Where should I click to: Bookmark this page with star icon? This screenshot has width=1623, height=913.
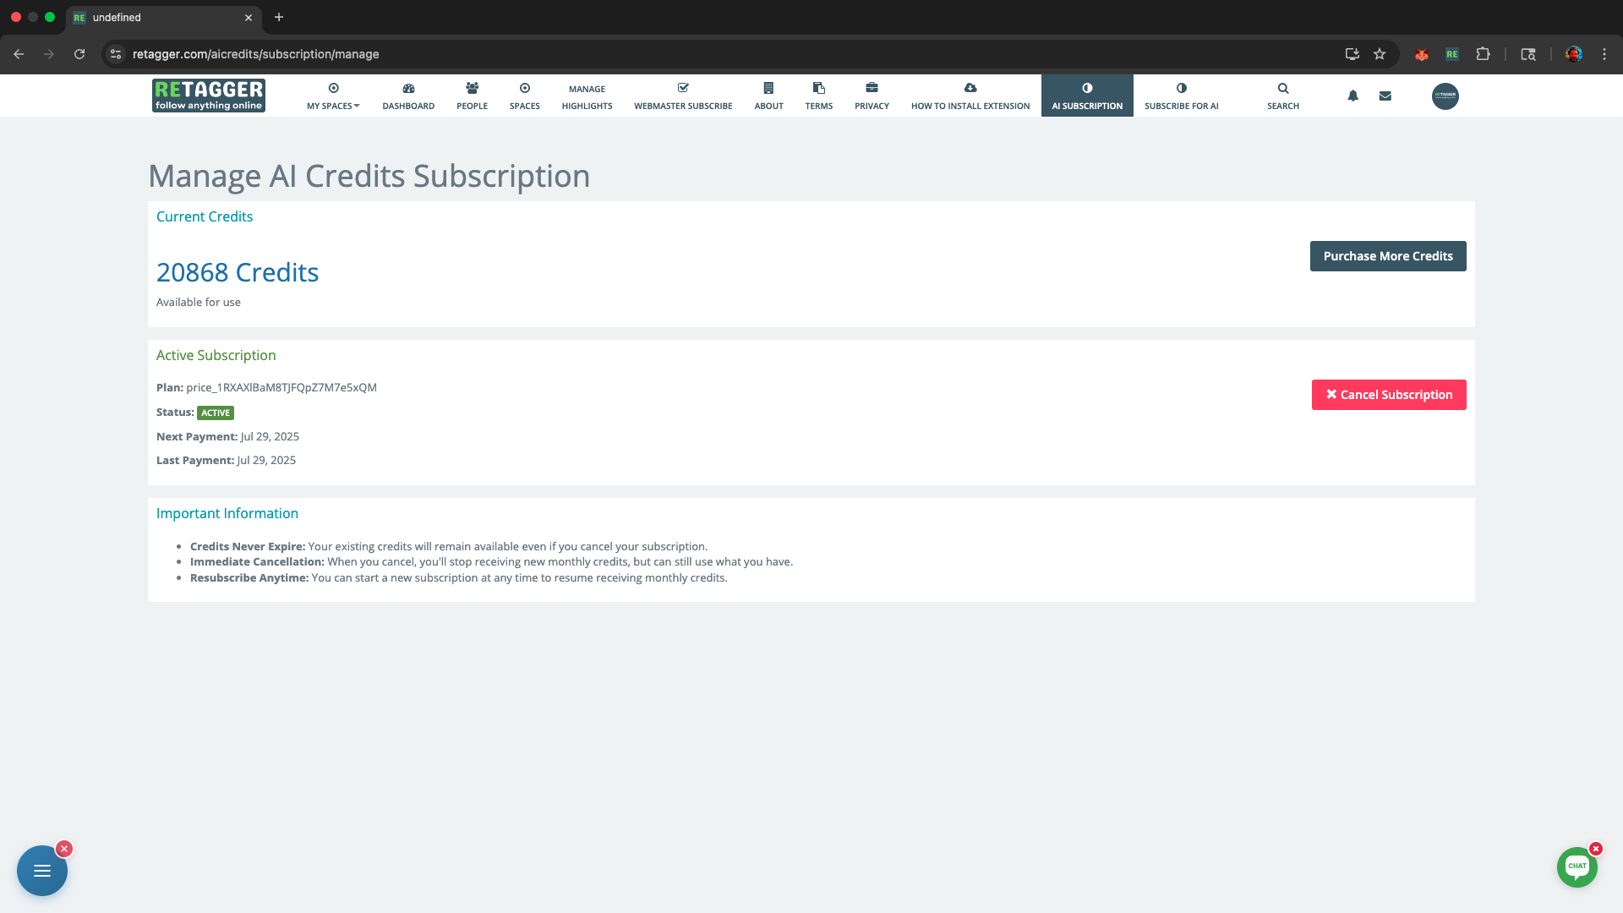(1380, 54)
